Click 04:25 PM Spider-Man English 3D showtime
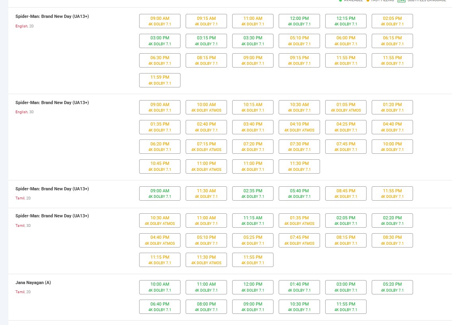 (345, 127)
